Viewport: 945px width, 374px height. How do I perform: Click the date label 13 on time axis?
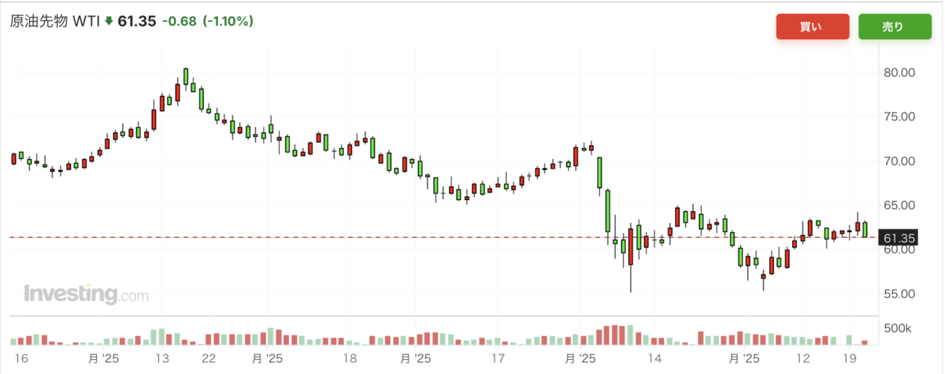(163, 358)
